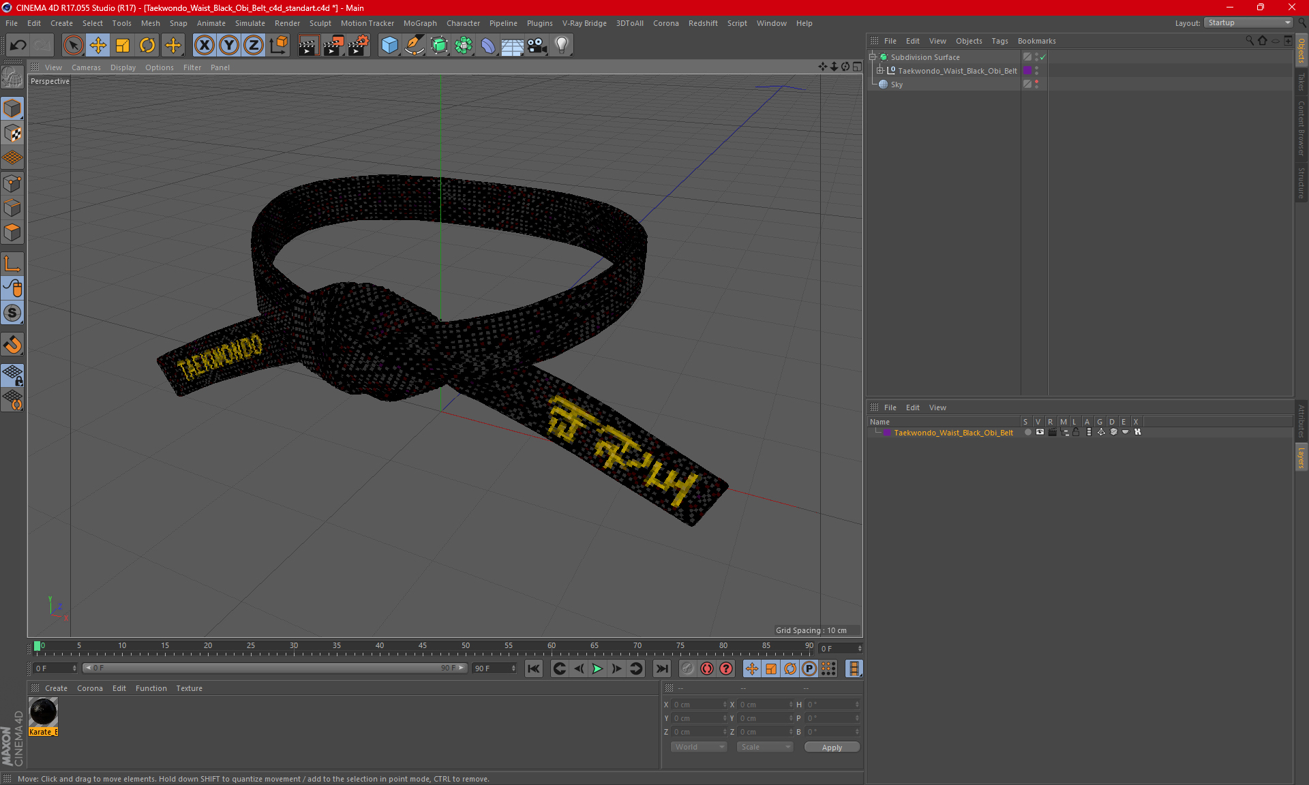Render current view icon
Screen dimensions: 1309x785
pos(308,46)
